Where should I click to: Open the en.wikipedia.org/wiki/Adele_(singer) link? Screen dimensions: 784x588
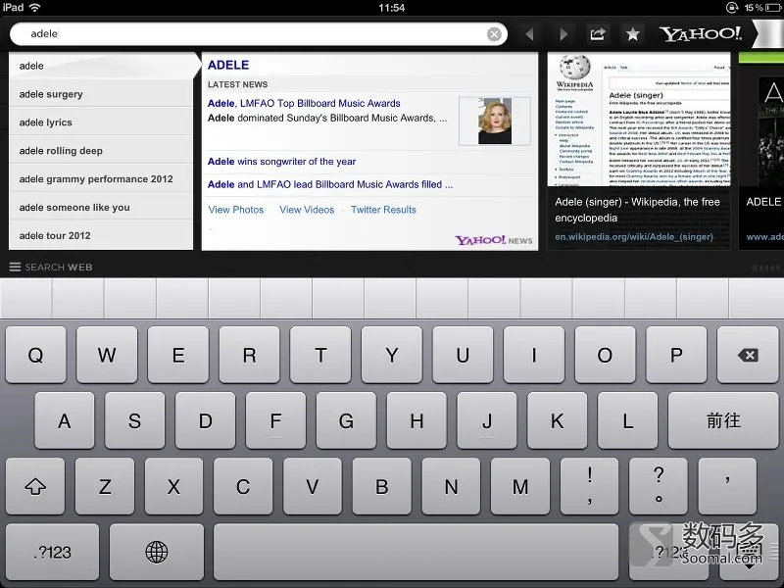pos(634,237)
